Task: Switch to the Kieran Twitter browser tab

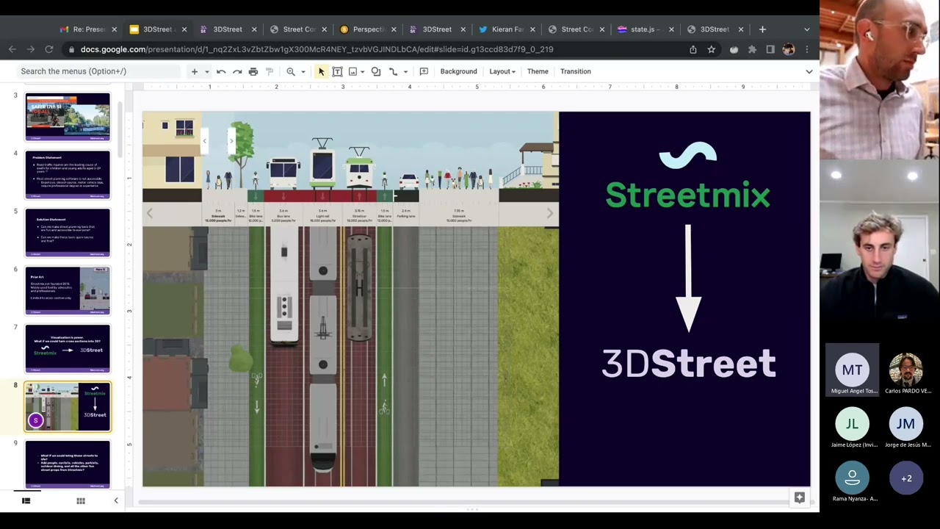Action: (507, 29)
